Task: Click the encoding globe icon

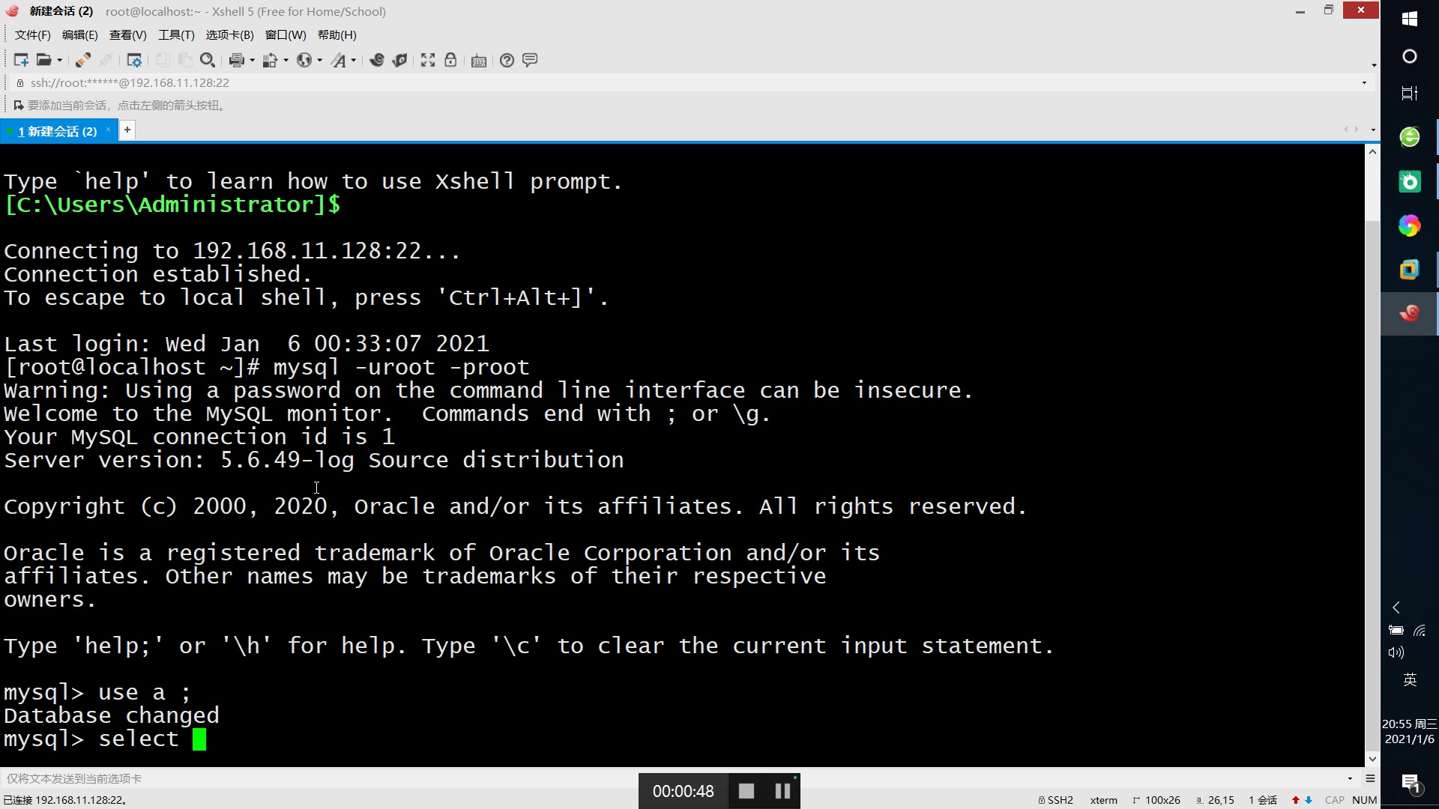Action: [304, 60]
